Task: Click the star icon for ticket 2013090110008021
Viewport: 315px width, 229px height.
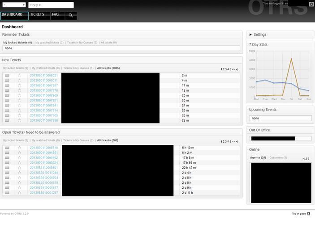Action: pyautogui.click(x=19, y=75)
